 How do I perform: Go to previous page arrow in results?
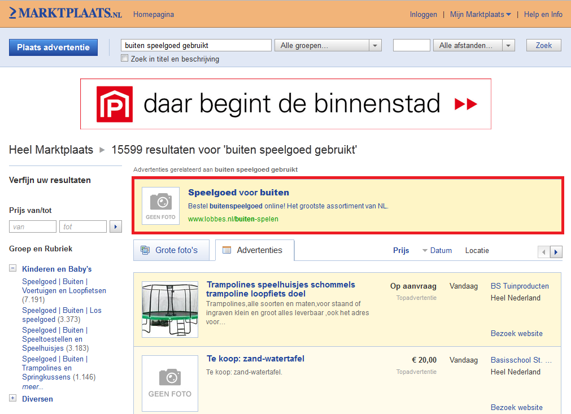click(544, 252)
